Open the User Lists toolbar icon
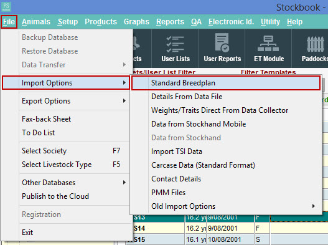 tap(176, 49)
